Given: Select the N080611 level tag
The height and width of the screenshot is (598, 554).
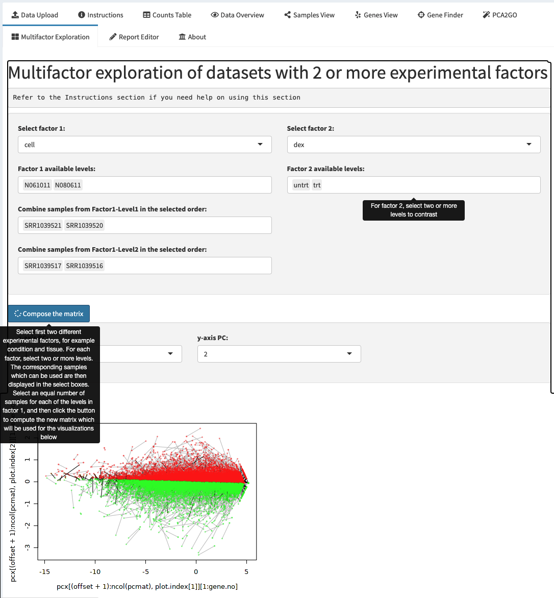Looking at the screenshot, I should pyautogui.click(x=68, y=185).
